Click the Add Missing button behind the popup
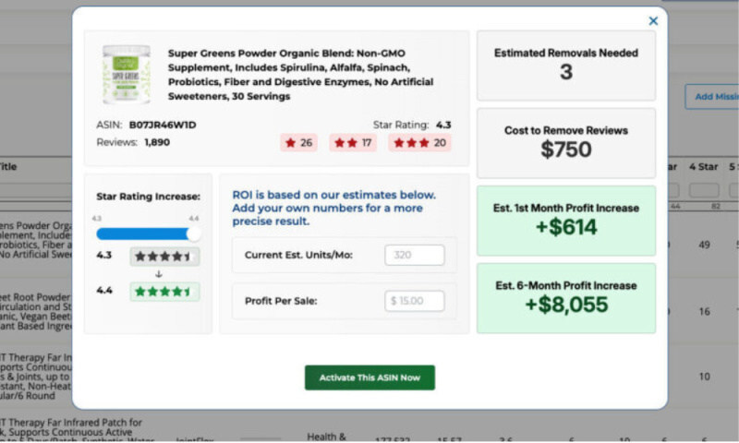The height and width of the screenshot is (443, 739). pyautogui.click(x=709, y=96)
